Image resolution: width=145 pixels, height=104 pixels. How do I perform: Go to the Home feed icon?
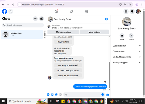point(56,12)
